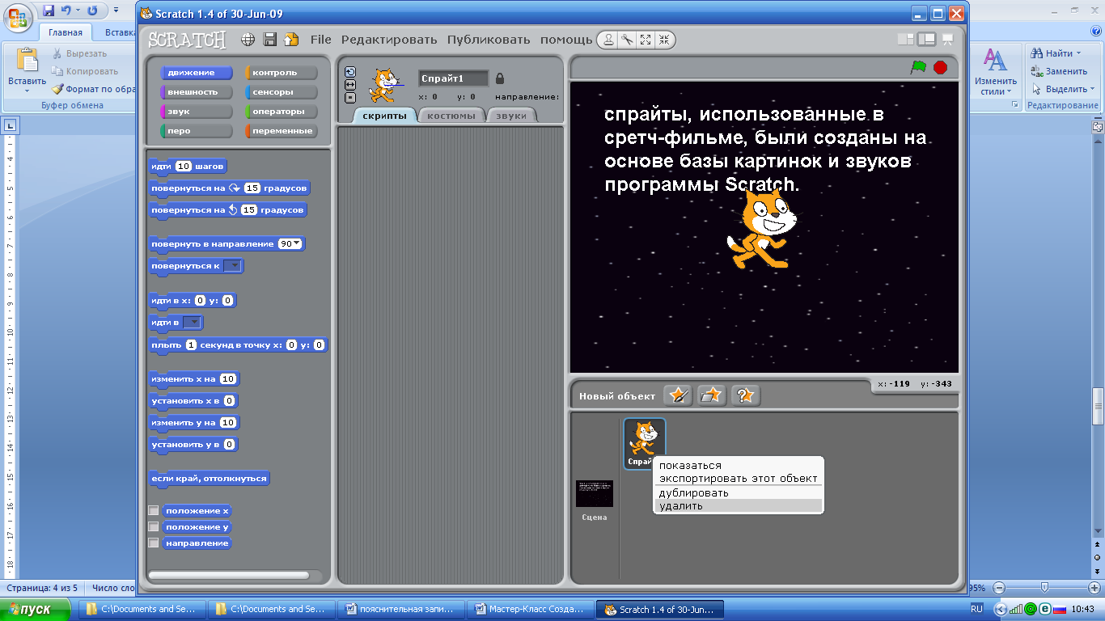Viewport: 1105px width, 621px height.
Task: Open the помощь menu
Action: point(566,40)
